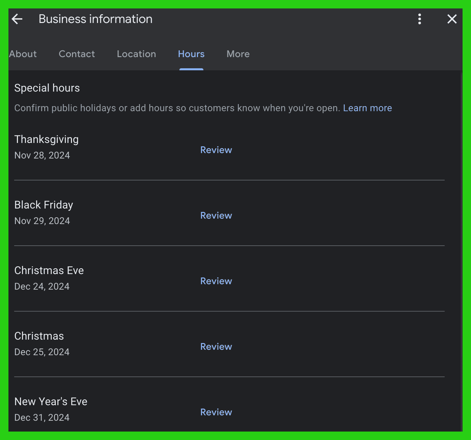Click the Christmas Dec 25 entry

coord(39,336)
